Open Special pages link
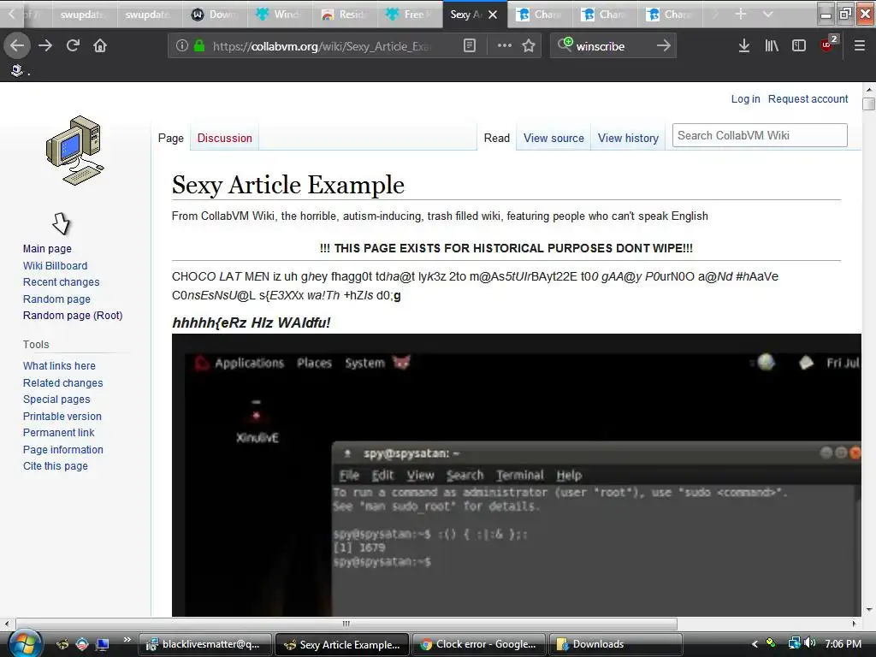Image resolution: width=876 pixels, height=657 pixels. point(56,400)
